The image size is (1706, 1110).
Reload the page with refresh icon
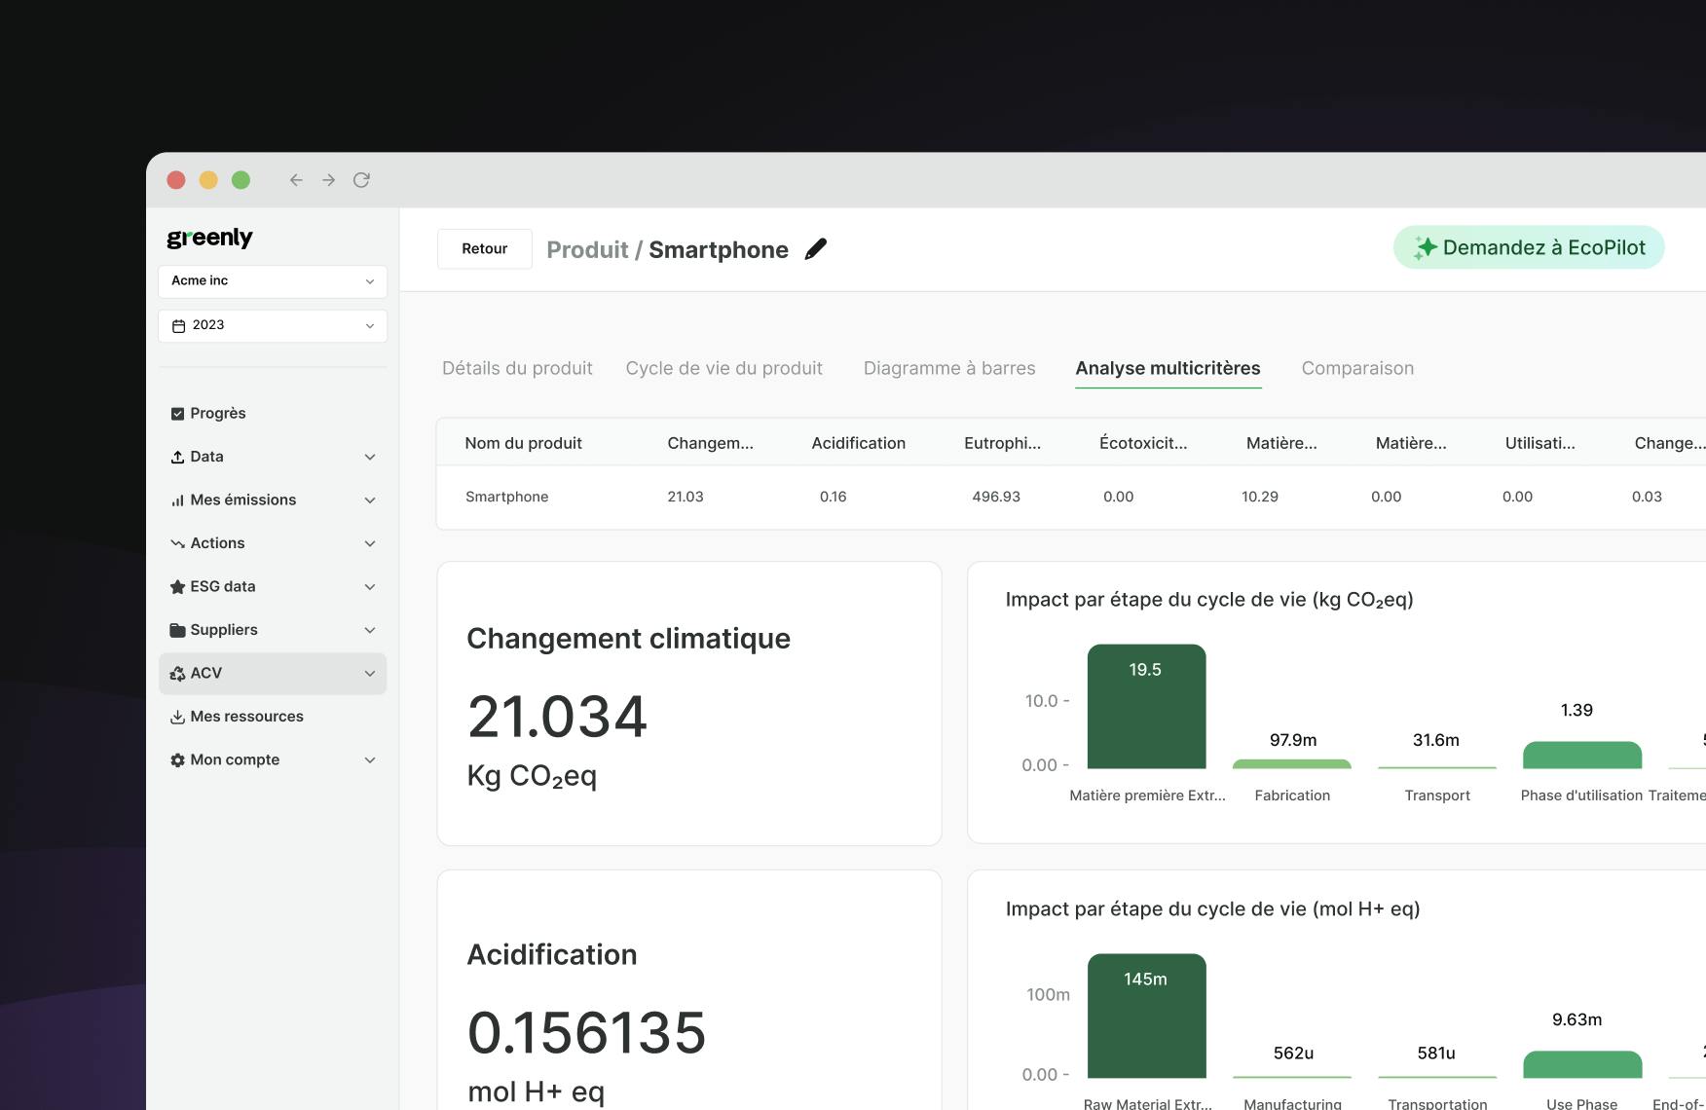(361, 180)
